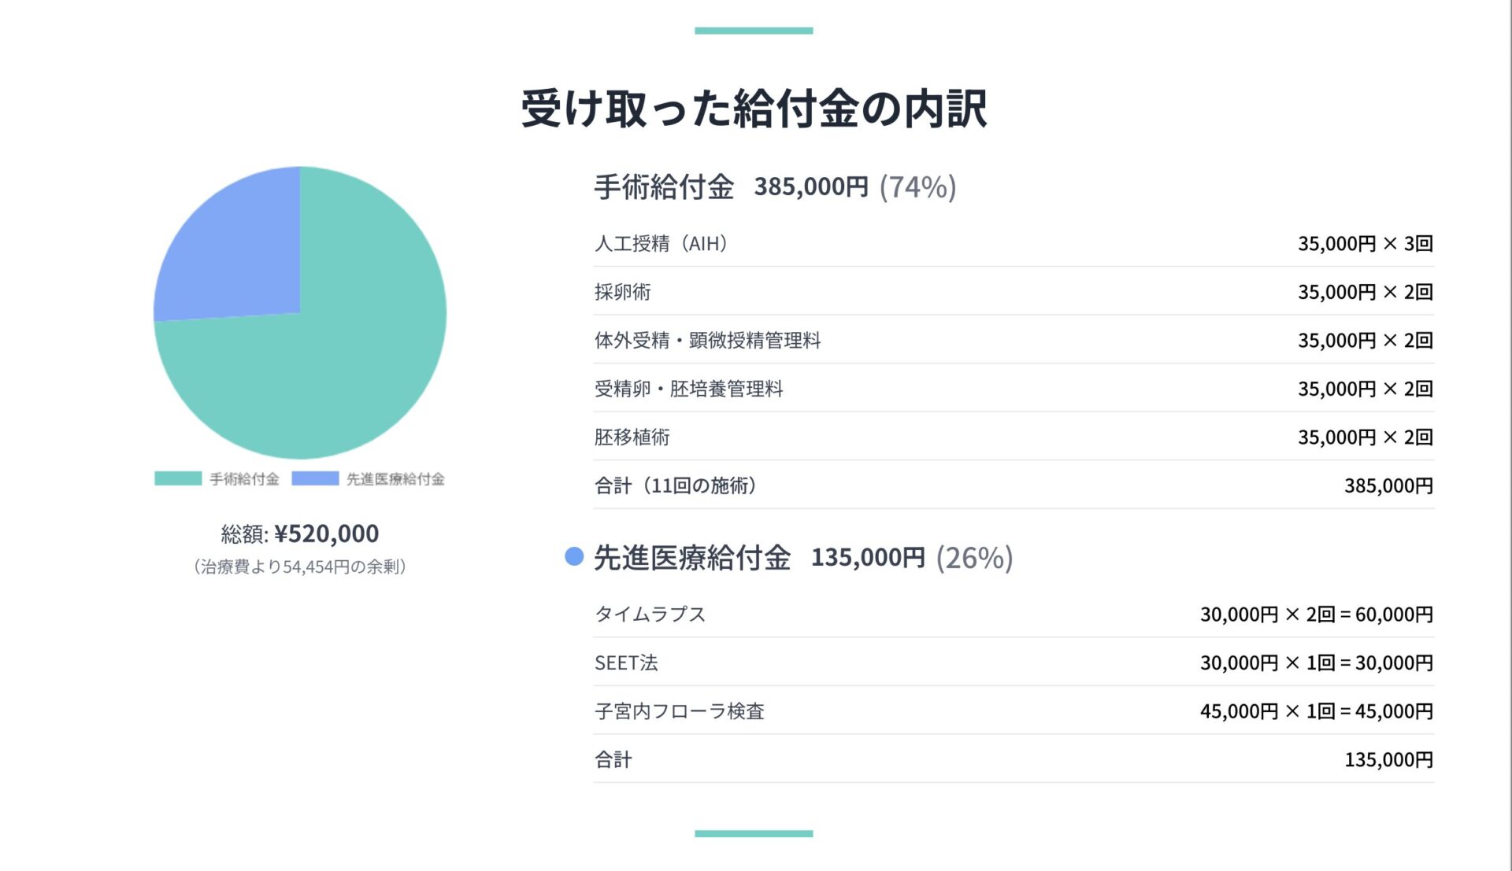The height and width of the screenshot is (871, 1512).
Task: Select the 体外受精・顕微授精管理料 row label
Action: [x=707, y=341]
